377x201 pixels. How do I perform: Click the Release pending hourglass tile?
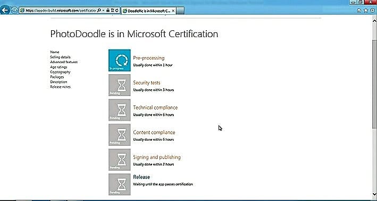coord(120,184)
